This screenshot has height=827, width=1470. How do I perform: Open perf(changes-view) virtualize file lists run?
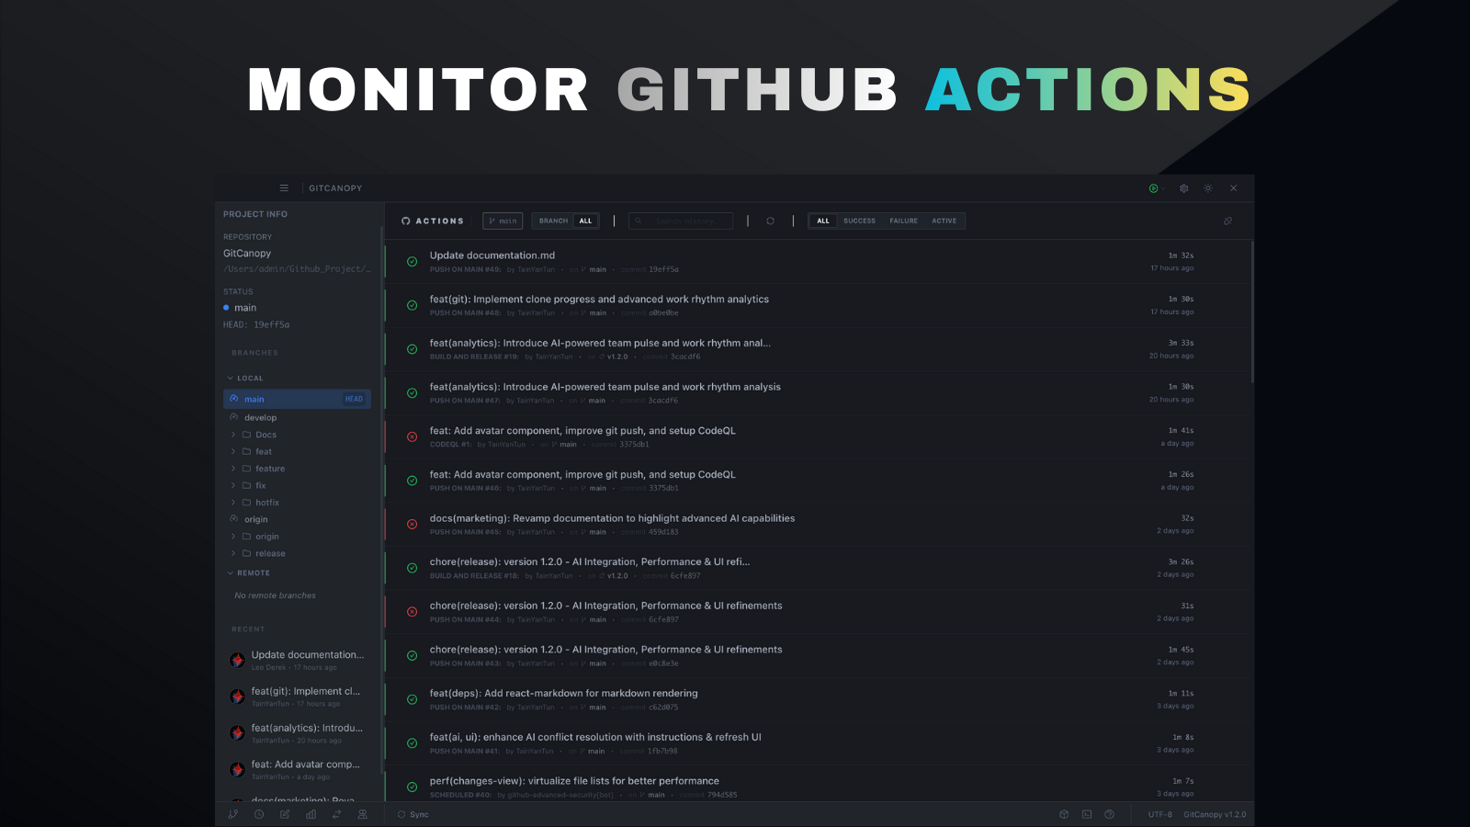coord(818,787)
